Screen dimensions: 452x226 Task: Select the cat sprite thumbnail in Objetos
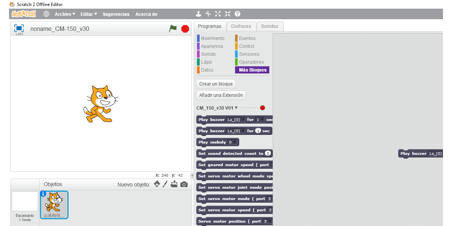(x=55, y=205)
